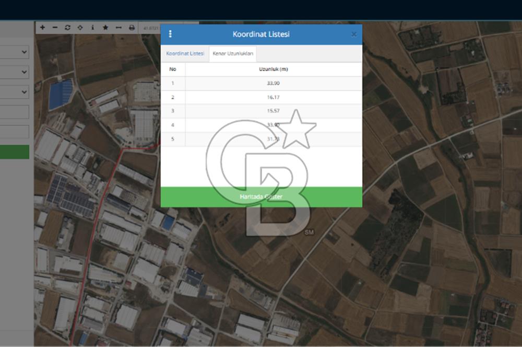
Task: Switch to the Koordinat Listesi tab
Action: 185,54
